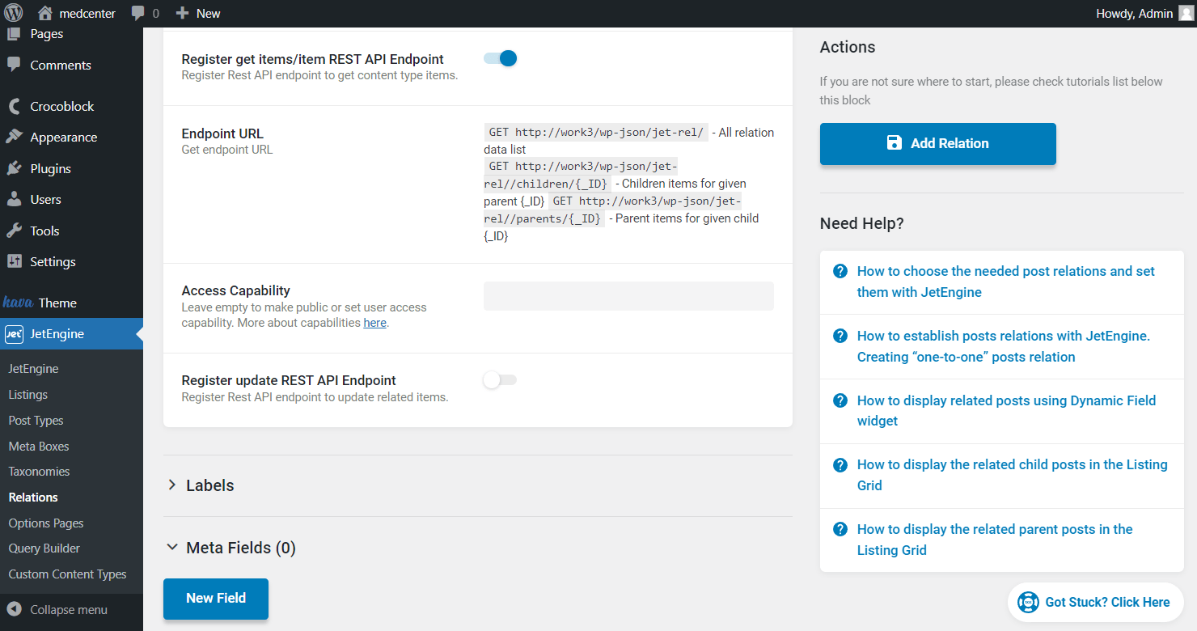Click the life-ring icon on Got Stuck button
The image size is (1197, 631).
pyautogui.click(x=1028, y=602)
